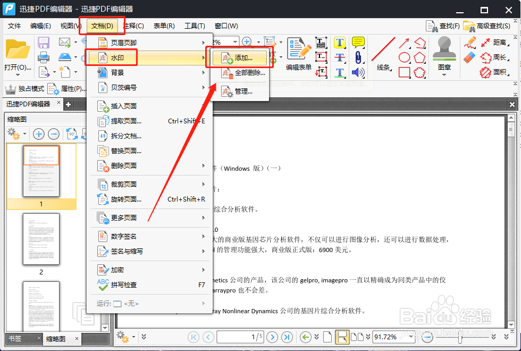Select the arrow drawing tool
Screen dimensions: 521x351
pos(404,43)
